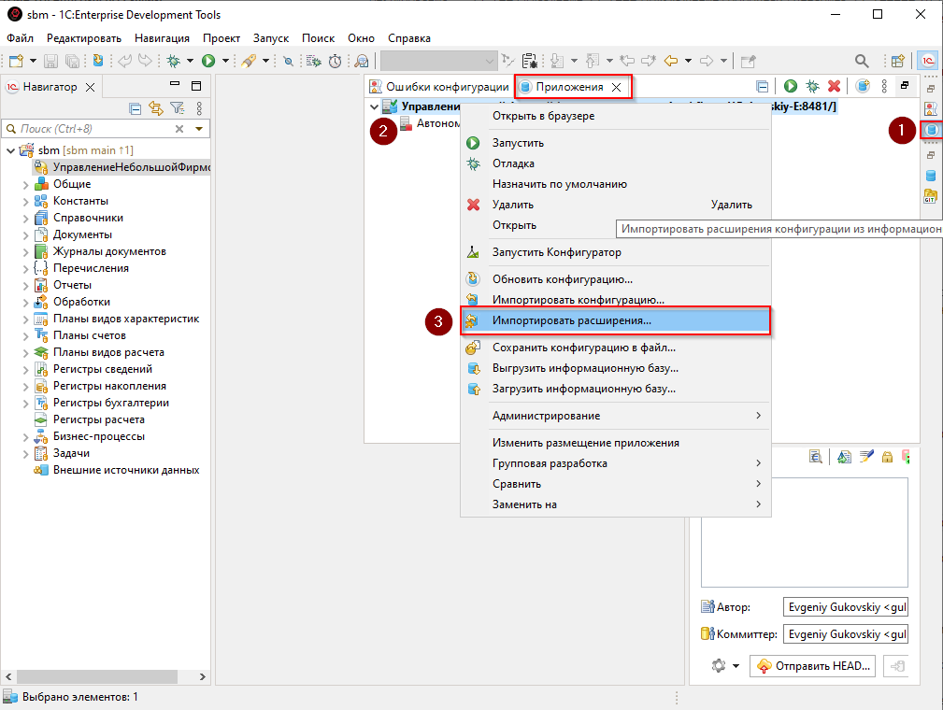Click the Отправить HEAD... button
This screenshot has width=943, height=710.
pos(814,666)
